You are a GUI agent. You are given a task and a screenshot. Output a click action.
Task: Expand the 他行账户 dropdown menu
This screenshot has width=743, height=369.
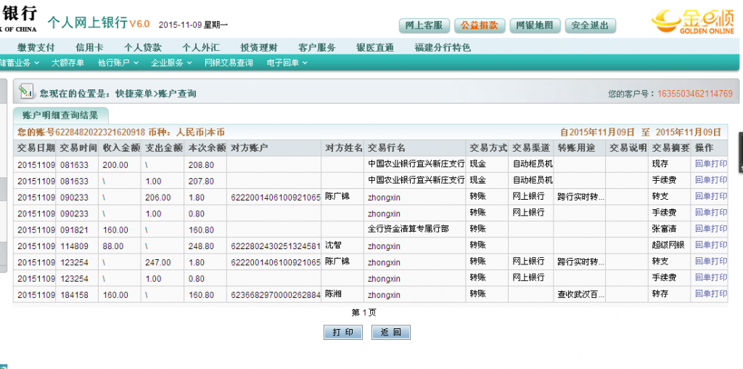click(x=118, y=63)
